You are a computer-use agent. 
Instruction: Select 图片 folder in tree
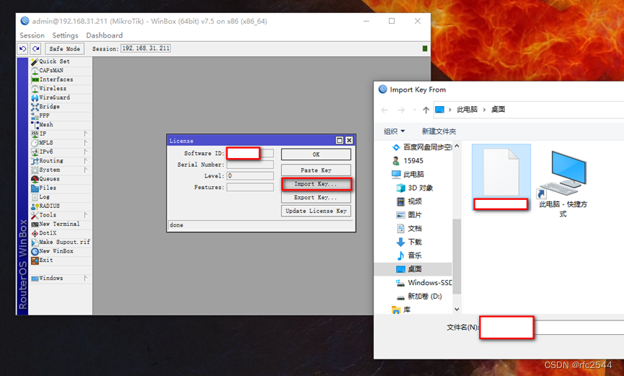410,214
